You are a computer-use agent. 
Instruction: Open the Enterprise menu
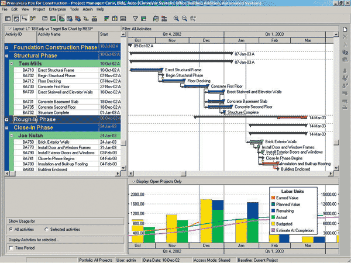coord(57,9)
